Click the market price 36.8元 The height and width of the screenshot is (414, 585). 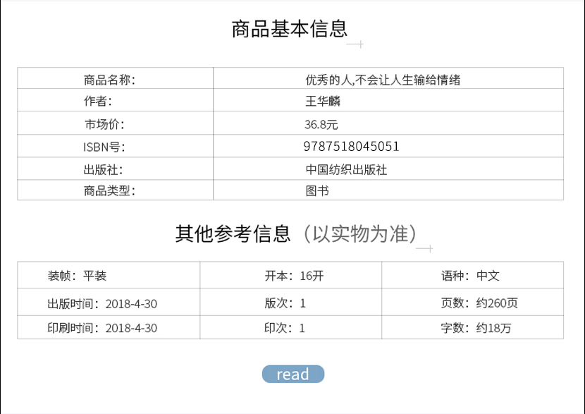click(321, 124)
